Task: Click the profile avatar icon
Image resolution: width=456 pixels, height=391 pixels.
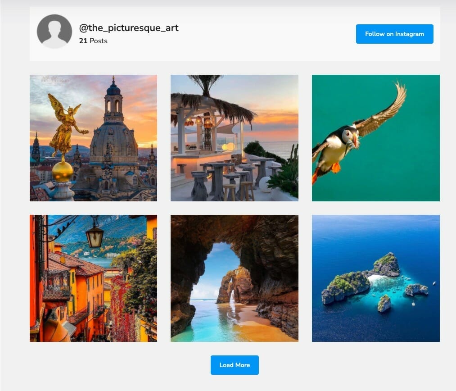Action: point(54,32)
